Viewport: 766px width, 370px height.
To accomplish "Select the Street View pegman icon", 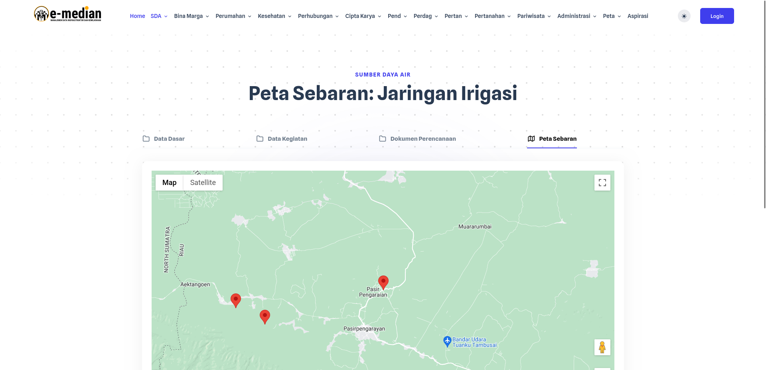I will [602, 347].
